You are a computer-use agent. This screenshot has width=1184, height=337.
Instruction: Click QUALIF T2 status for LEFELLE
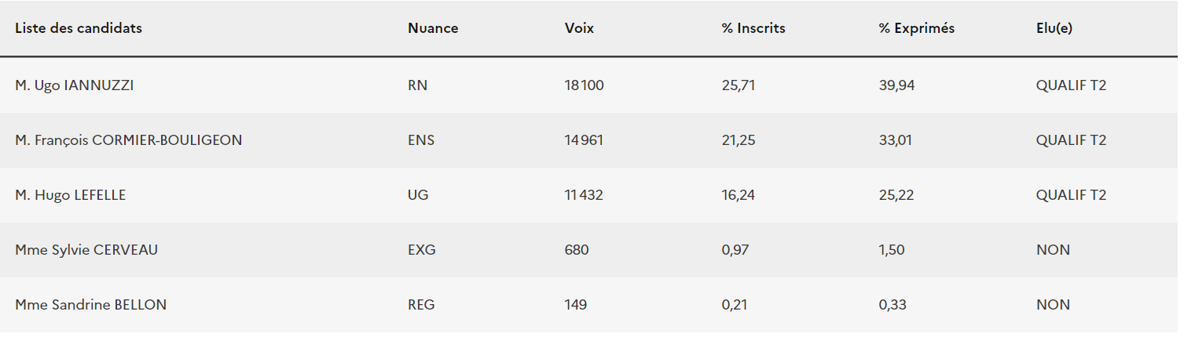[1071, 195]
